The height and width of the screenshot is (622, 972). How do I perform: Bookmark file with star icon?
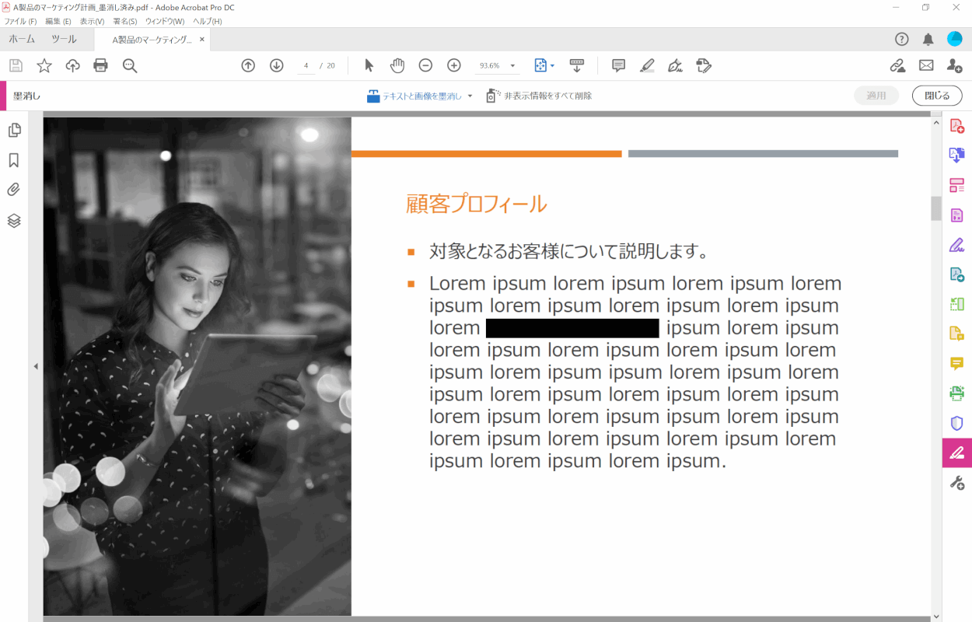click(44, 65)
